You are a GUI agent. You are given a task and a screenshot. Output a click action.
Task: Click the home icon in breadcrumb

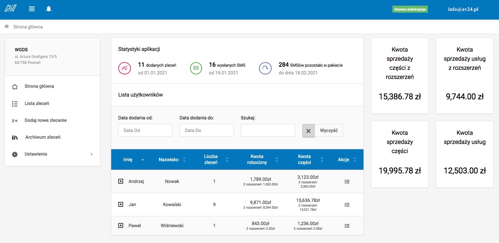click(x=7, y=27)
